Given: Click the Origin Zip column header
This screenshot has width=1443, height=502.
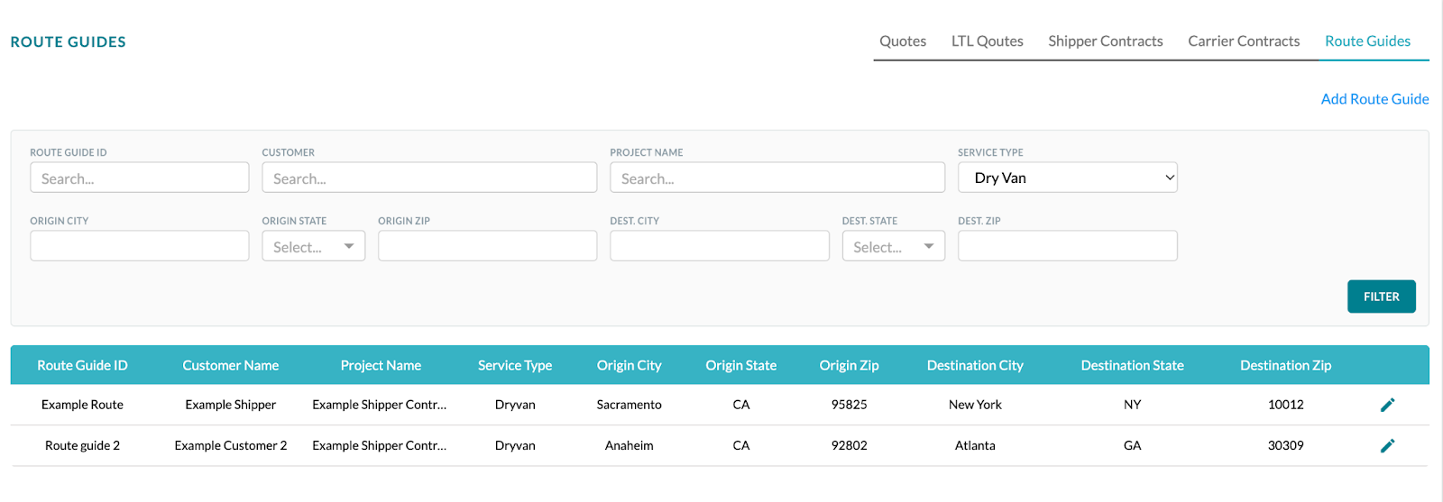Looking at the screenshot, I should click(x=850, y=365).
